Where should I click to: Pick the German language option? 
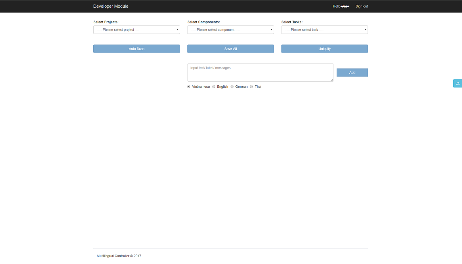[x=232, y=87]
